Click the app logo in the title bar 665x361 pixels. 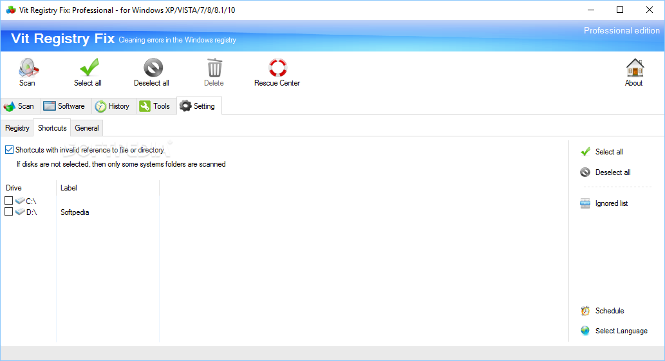pos(10,10)
